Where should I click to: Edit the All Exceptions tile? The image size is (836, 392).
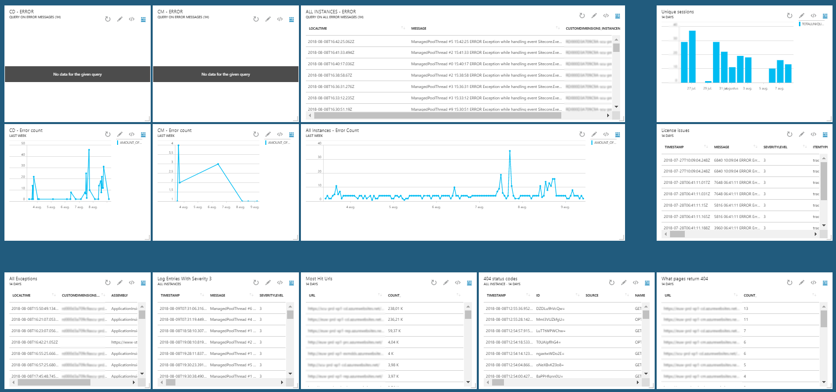[120, 283]
